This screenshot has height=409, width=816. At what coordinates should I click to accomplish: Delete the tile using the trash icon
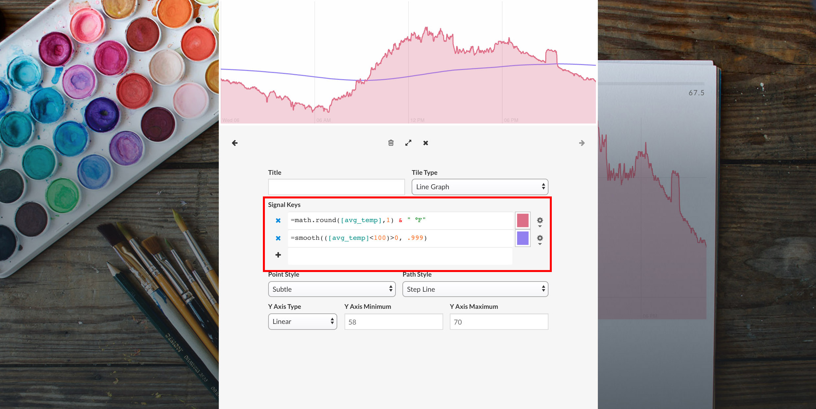pos(391,143)
